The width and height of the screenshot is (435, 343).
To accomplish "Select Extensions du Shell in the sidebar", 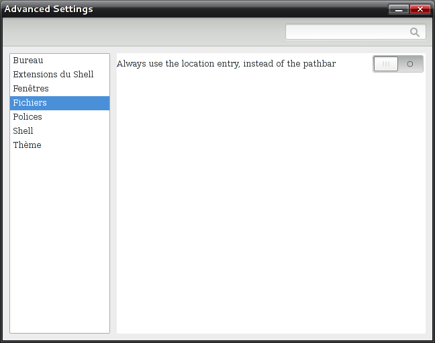I will 53,75.
